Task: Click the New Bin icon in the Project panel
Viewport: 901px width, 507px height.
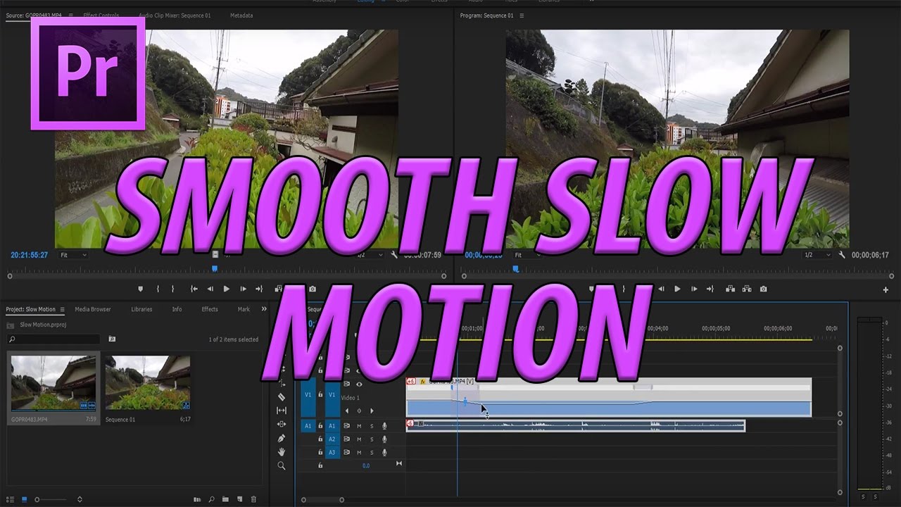Action: coord(225,499)
